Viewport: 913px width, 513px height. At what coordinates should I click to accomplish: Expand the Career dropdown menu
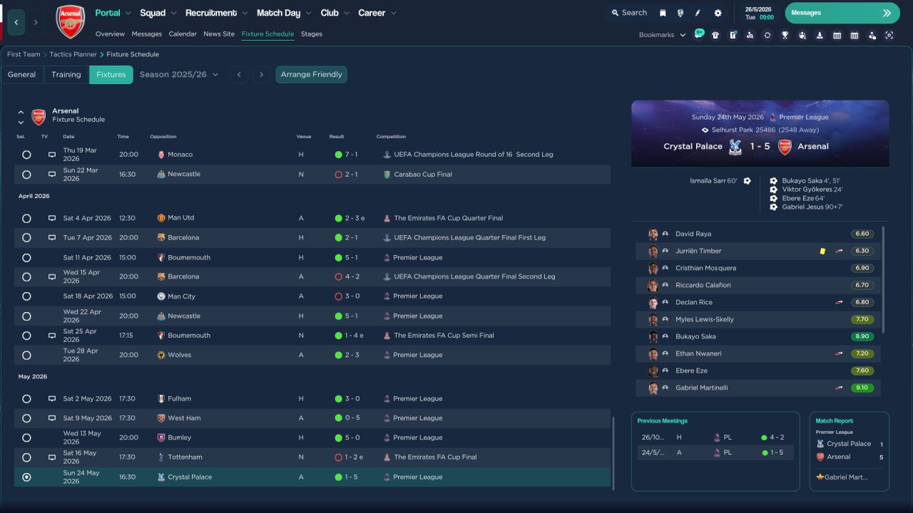tap(377, 13)
